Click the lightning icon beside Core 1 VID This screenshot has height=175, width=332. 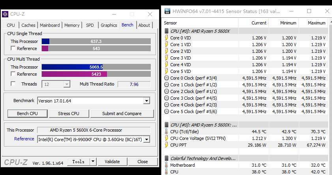tap(167, 45)
